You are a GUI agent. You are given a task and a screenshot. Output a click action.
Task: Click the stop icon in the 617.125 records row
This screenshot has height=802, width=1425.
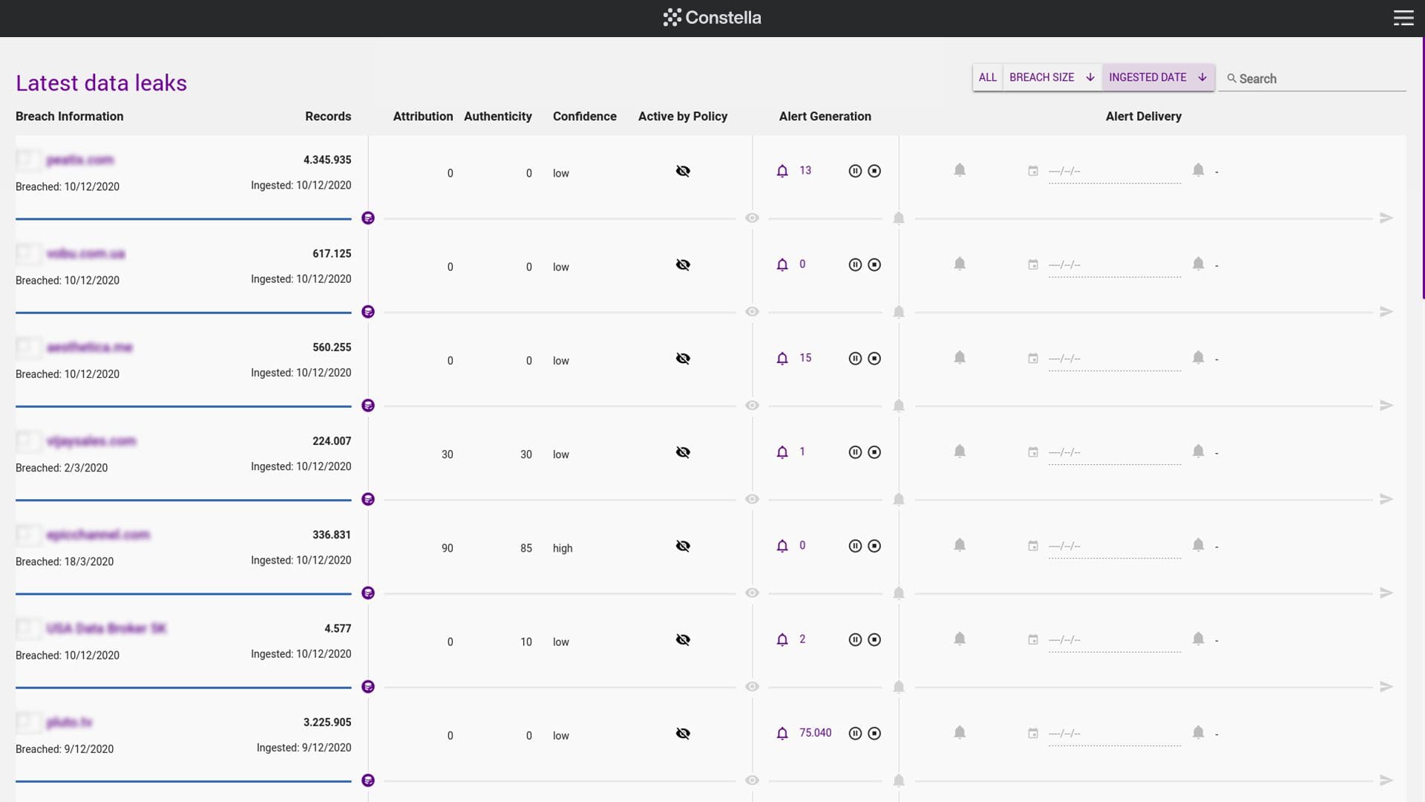tap(874, 264)
